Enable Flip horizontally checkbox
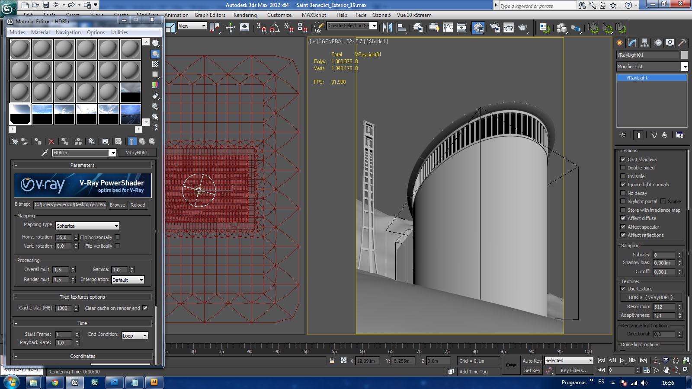 tap(117, 237)
